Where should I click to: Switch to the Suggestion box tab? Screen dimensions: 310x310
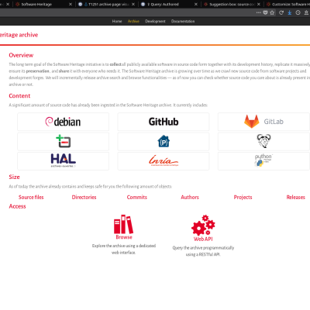point(232,5)
